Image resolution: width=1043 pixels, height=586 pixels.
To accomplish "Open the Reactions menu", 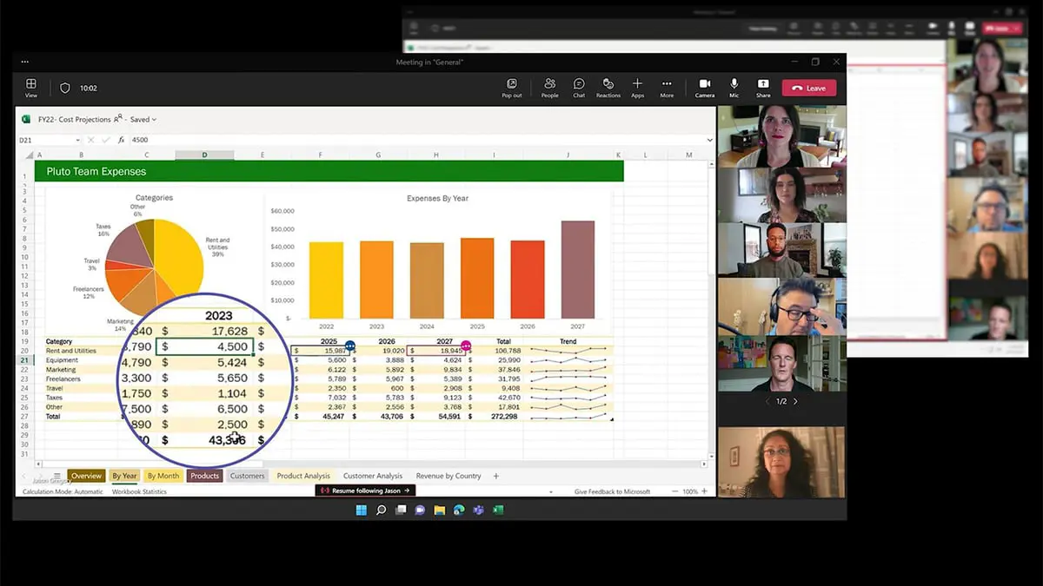I will pos(608,87).
